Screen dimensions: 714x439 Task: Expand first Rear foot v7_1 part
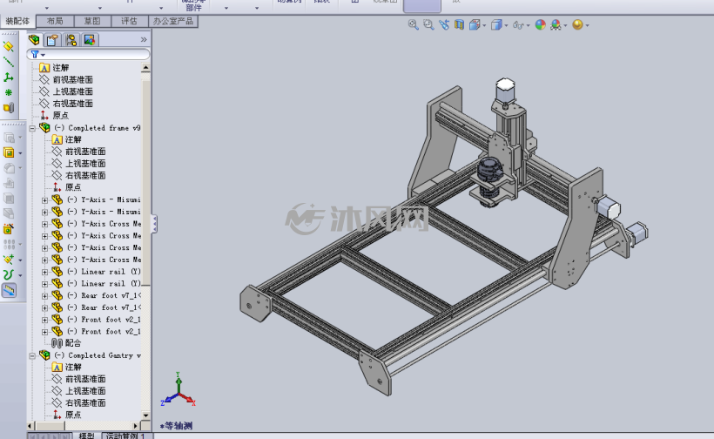click(x=44, y=295)
